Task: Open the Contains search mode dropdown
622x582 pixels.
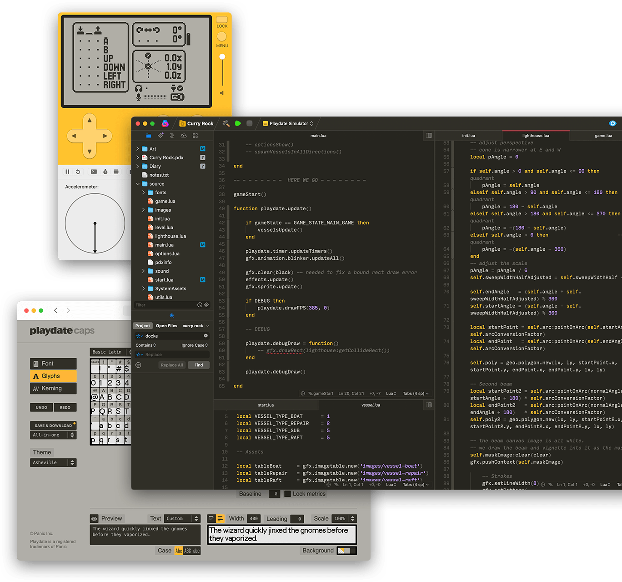Action: pyautogui.click(x=145, y=345)
